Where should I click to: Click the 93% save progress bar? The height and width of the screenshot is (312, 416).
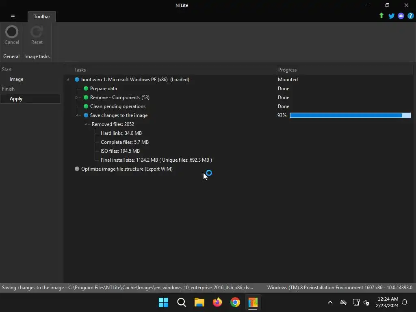tap(350, 115)
